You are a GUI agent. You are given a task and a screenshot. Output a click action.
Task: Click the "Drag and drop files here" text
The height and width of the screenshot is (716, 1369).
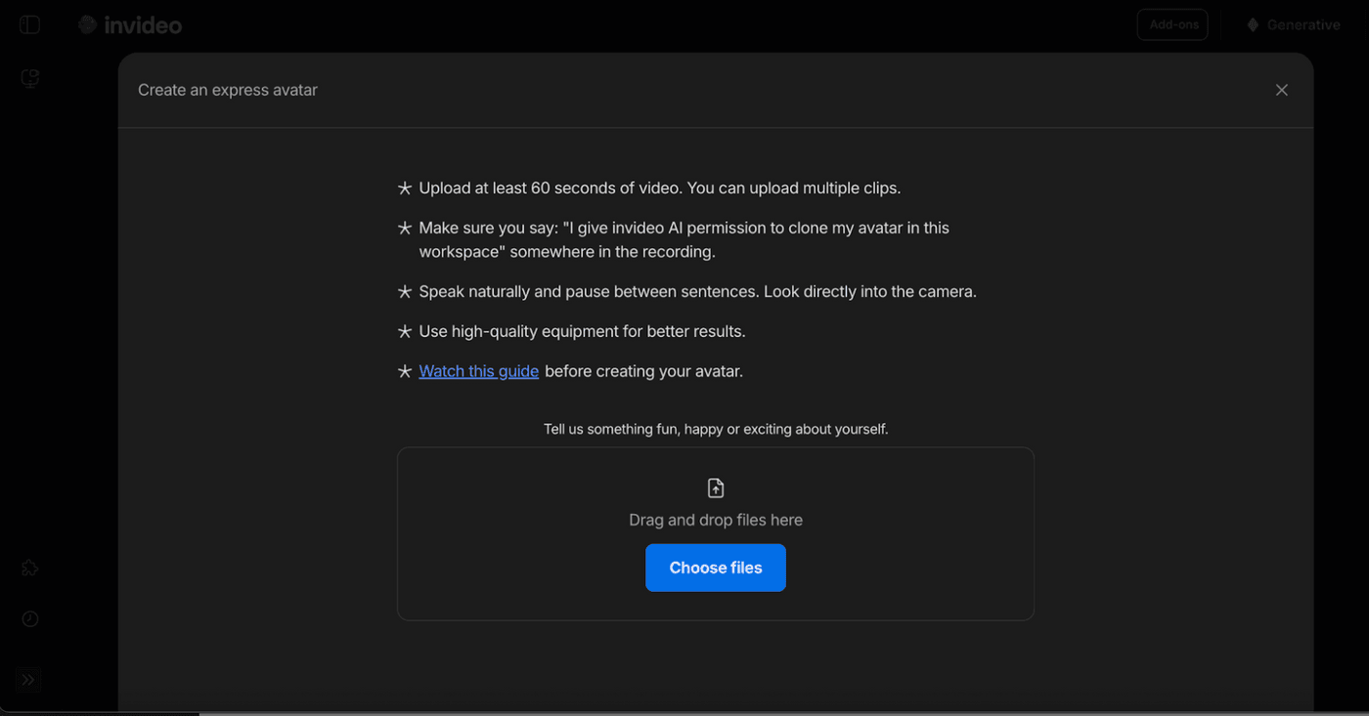[x=716, y=520]
